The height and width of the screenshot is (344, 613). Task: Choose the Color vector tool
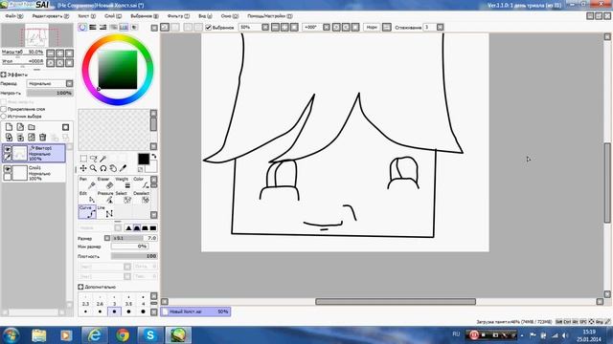click(141, 183)
